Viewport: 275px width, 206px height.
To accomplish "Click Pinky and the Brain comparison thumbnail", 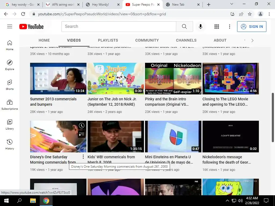I will point(173,79).
